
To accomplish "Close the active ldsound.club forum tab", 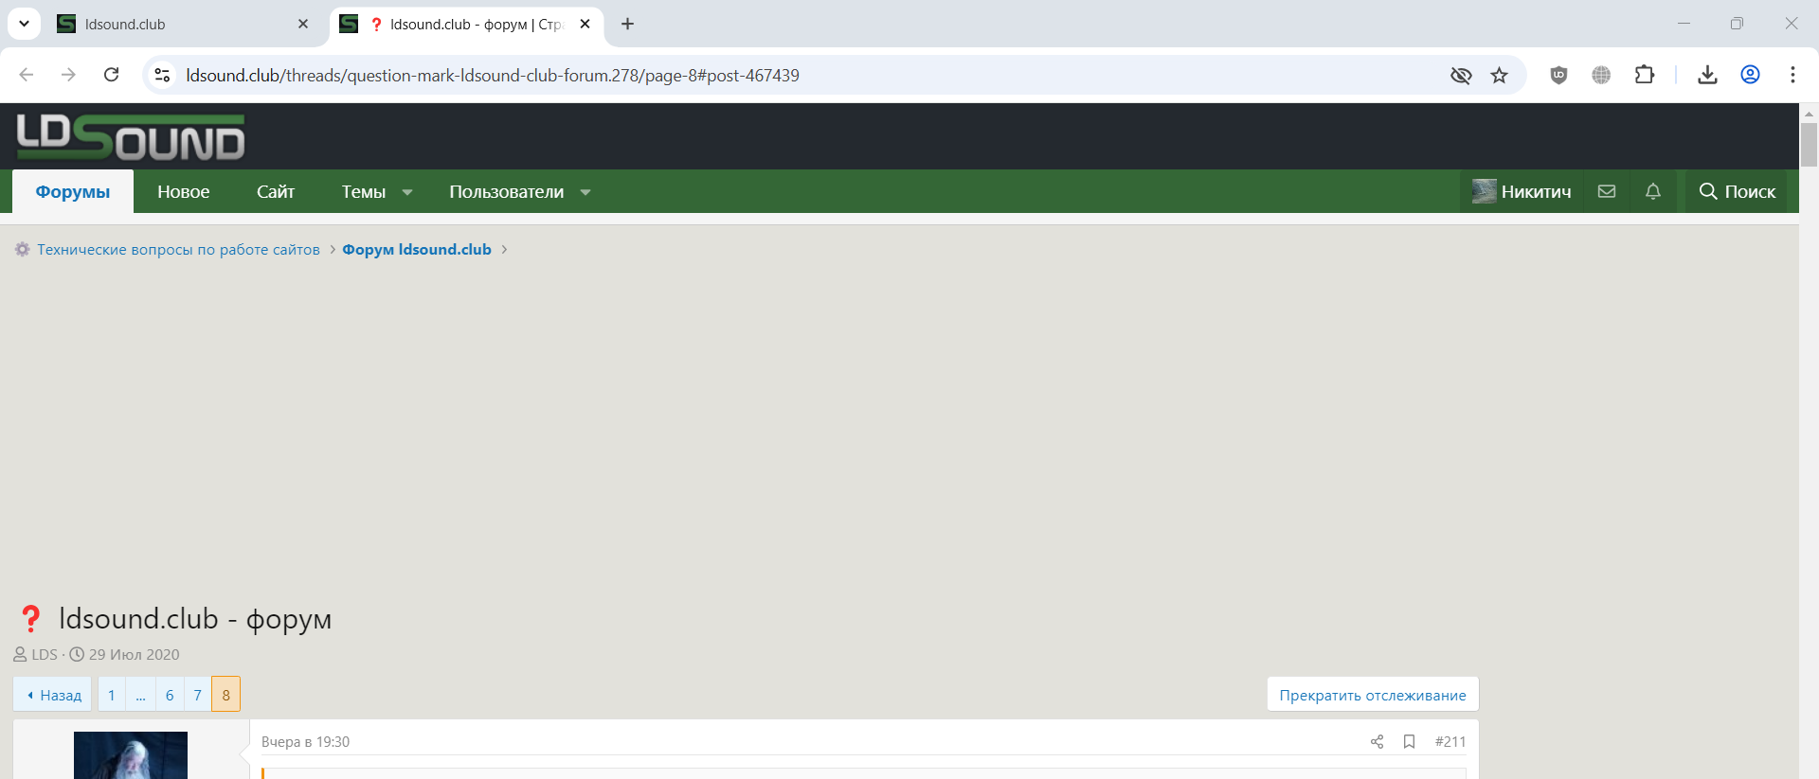I will click(x=585, y=24).
